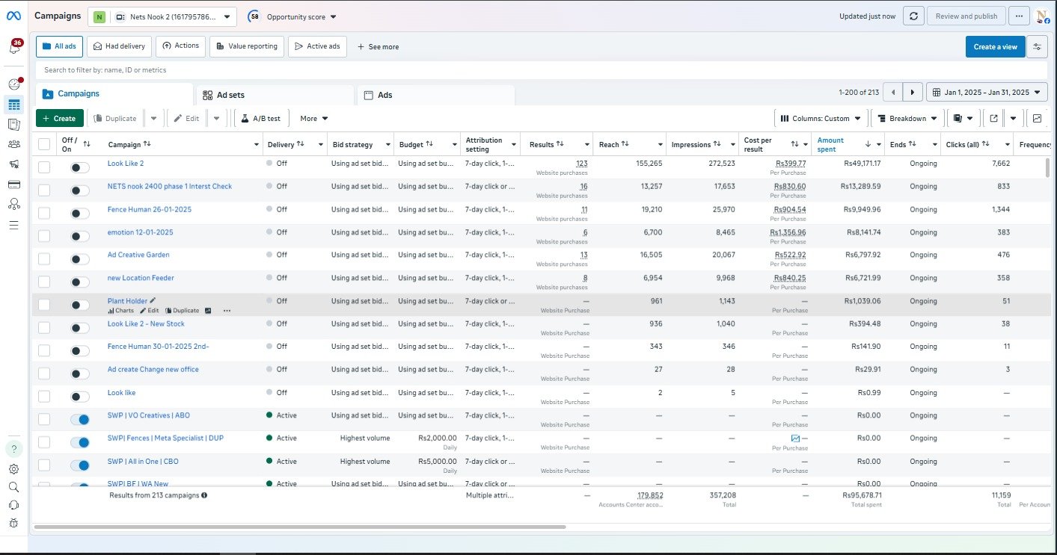Select the Had delivery view tab
Viewport: 1057px width, 555px height.
(x=120, y=46)
